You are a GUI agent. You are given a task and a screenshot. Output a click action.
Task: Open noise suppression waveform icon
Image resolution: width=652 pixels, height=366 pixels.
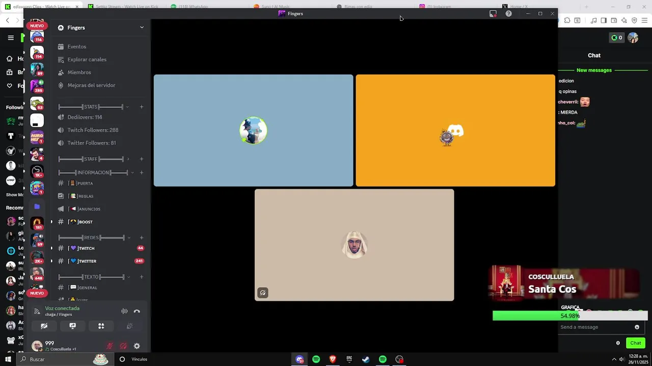coord(124,311)
